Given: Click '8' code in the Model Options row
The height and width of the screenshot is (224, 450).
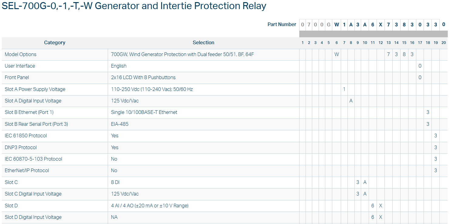Looking at the screenshot, I should coord(404,55).
